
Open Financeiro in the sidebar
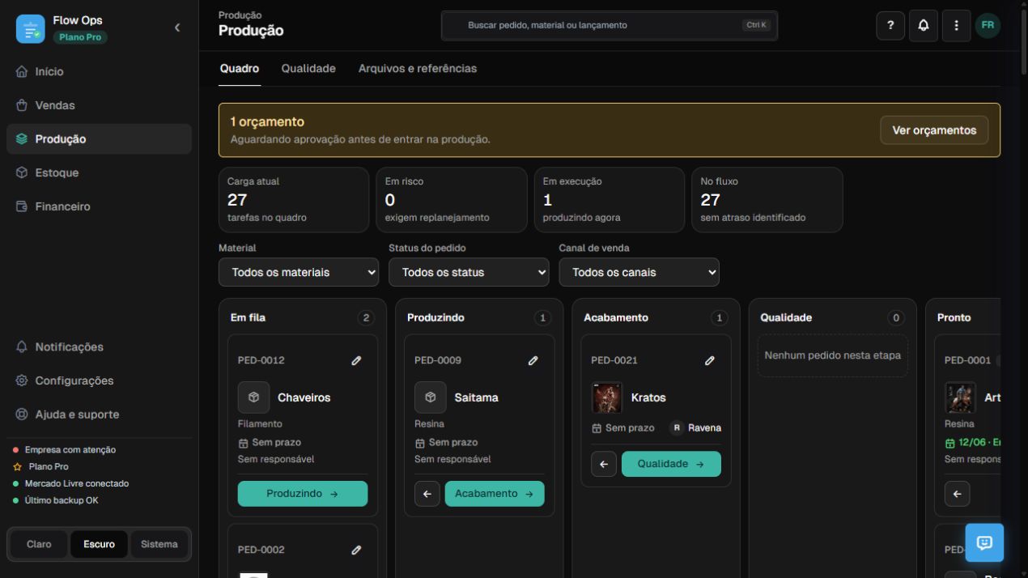click(x=99, y=206)
